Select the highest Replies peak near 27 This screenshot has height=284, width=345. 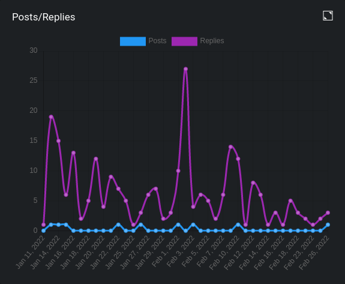click(186, 69)
